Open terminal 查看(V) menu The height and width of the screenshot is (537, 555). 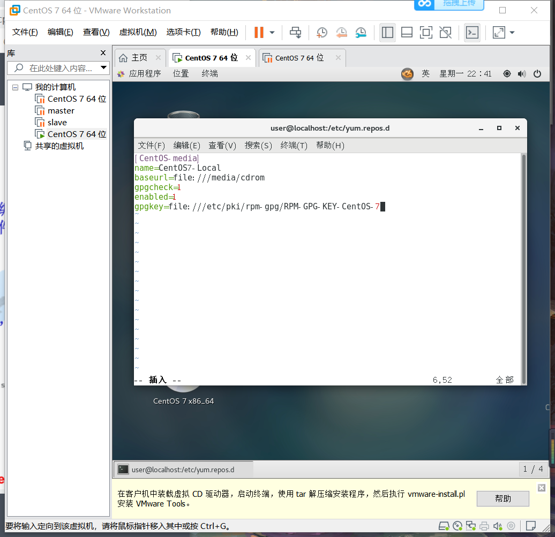222,146
